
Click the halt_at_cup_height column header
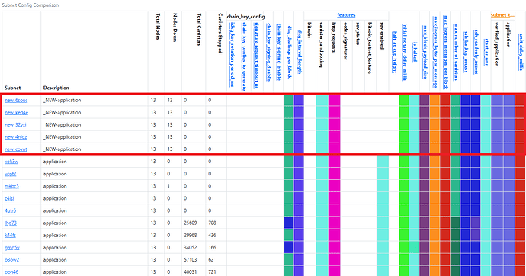click(x=395, y=52)
